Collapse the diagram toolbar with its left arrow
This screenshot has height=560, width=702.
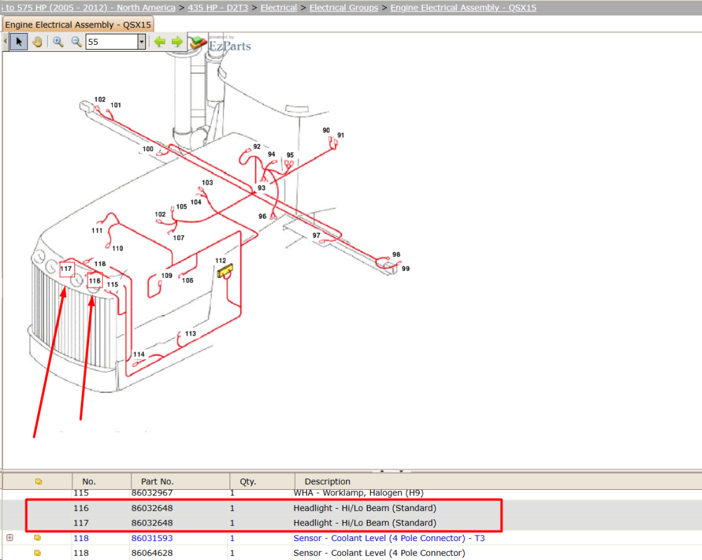point(5,41)
